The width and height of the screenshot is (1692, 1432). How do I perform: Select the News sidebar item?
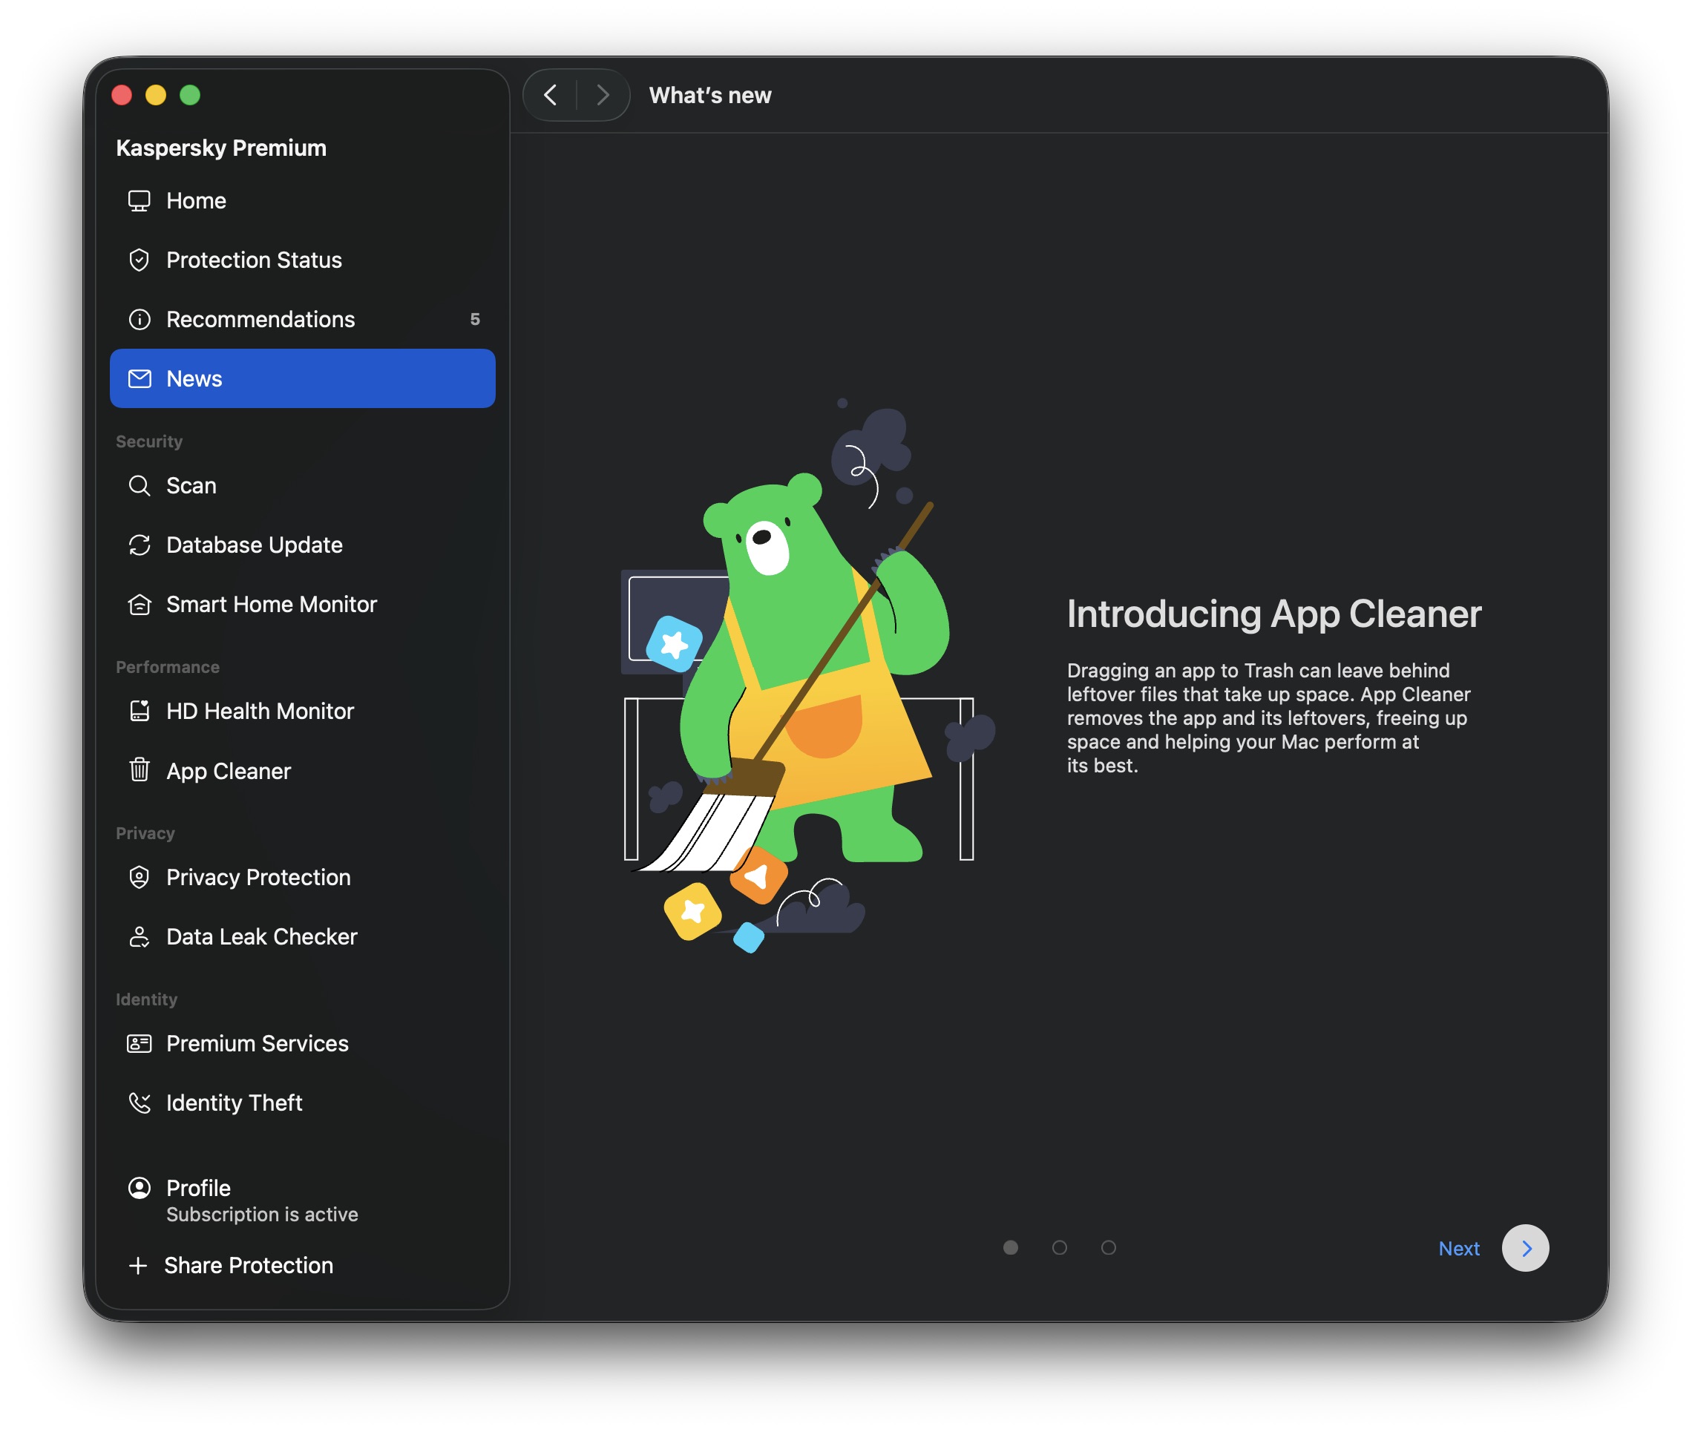[x=302, y=378]
